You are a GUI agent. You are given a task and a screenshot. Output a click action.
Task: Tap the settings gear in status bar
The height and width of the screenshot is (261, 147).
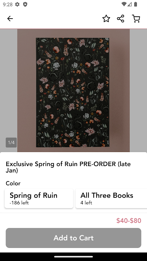[x=17, y=4]
